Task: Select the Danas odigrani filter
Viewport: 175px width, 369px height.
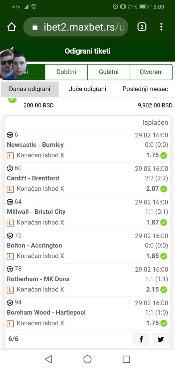Action: [30, 89]
